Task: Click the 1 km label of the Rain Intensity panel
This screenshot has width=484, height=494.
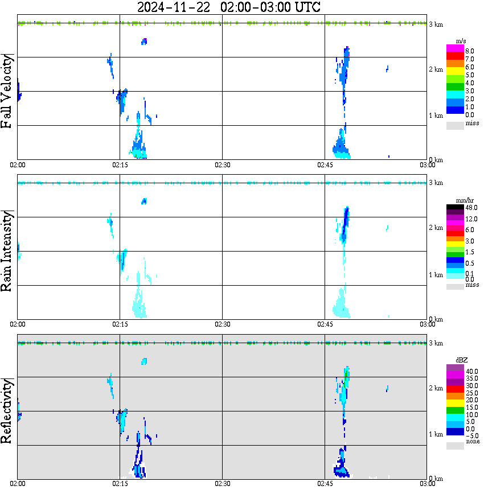Action: [x=436, y=275]
